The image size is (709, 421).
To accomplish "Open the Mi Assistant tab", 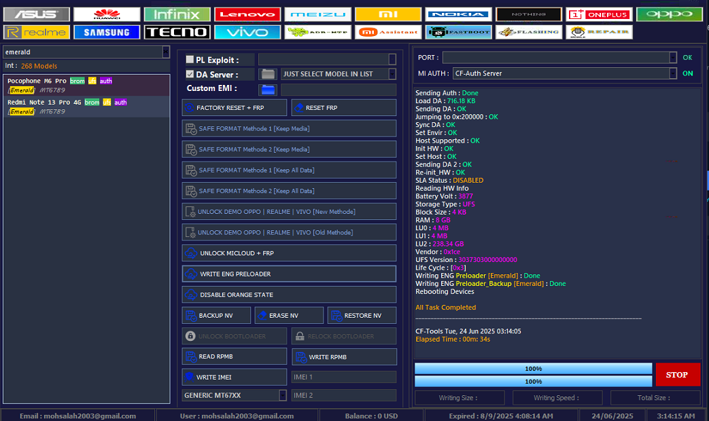I will point(388,32).
